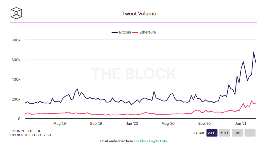Click the Ethereum legend line marker

[135, 32]
